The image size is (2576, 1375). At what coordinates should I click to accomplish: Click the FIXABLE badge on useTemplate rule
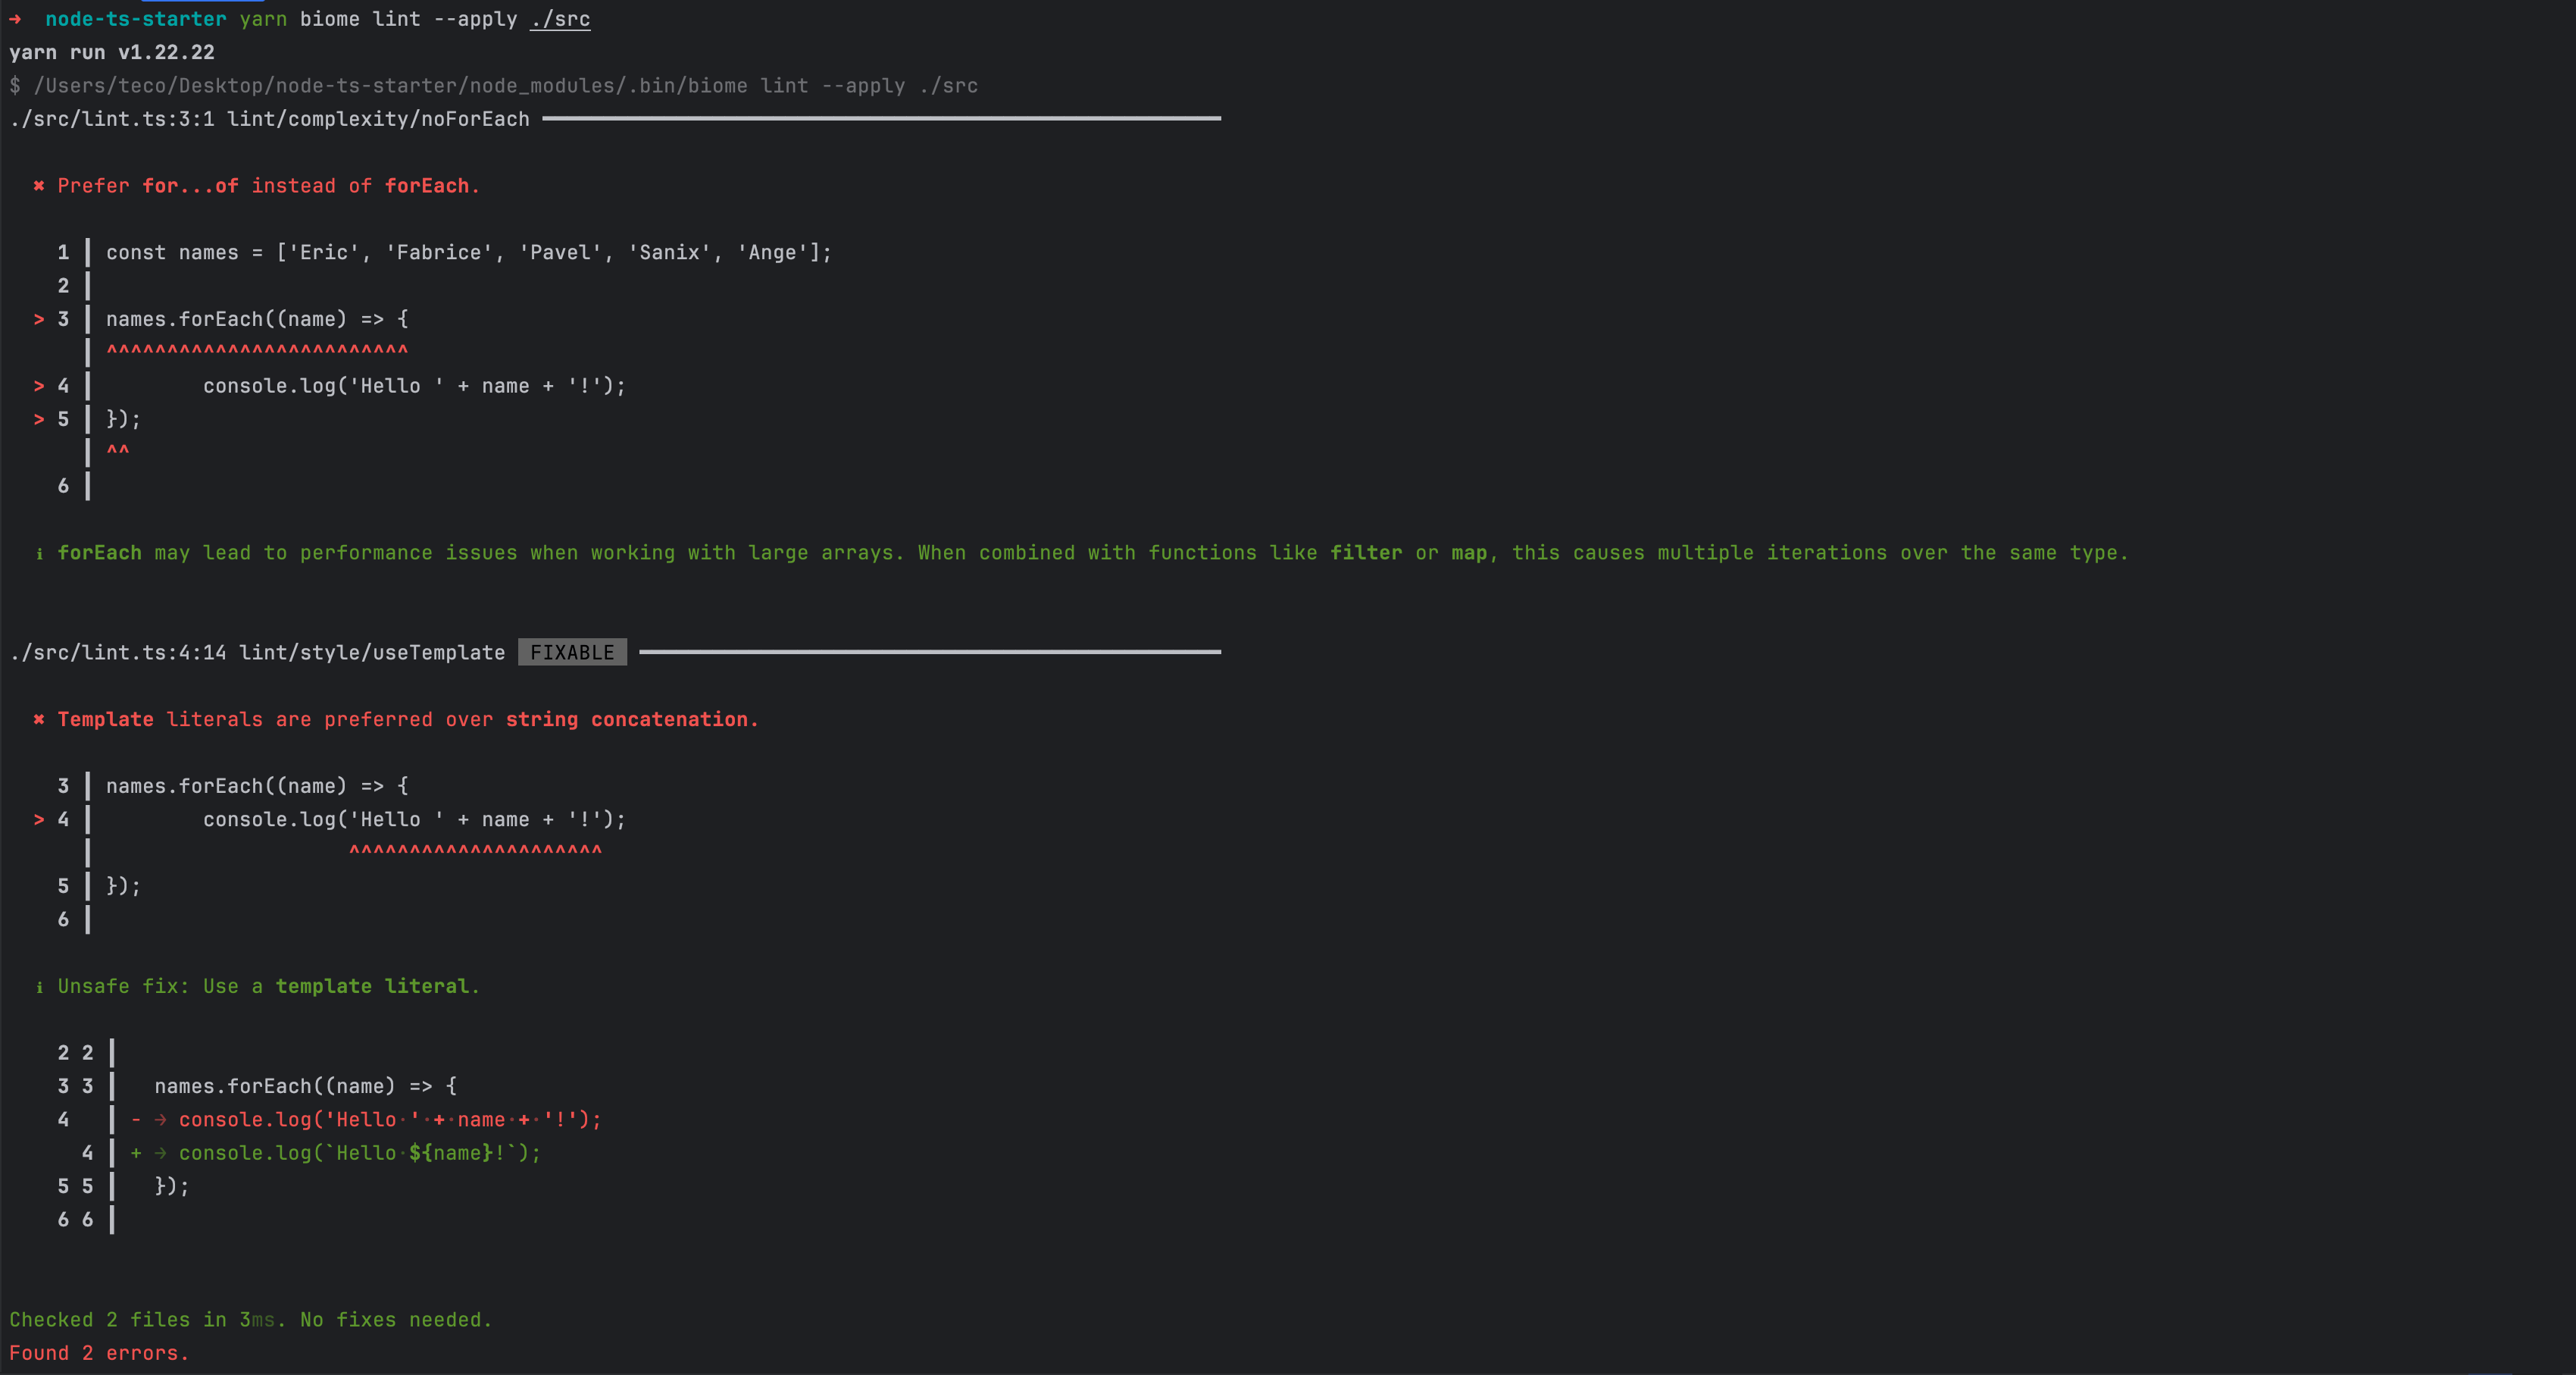pyautogui.click(x=572, y=653)
